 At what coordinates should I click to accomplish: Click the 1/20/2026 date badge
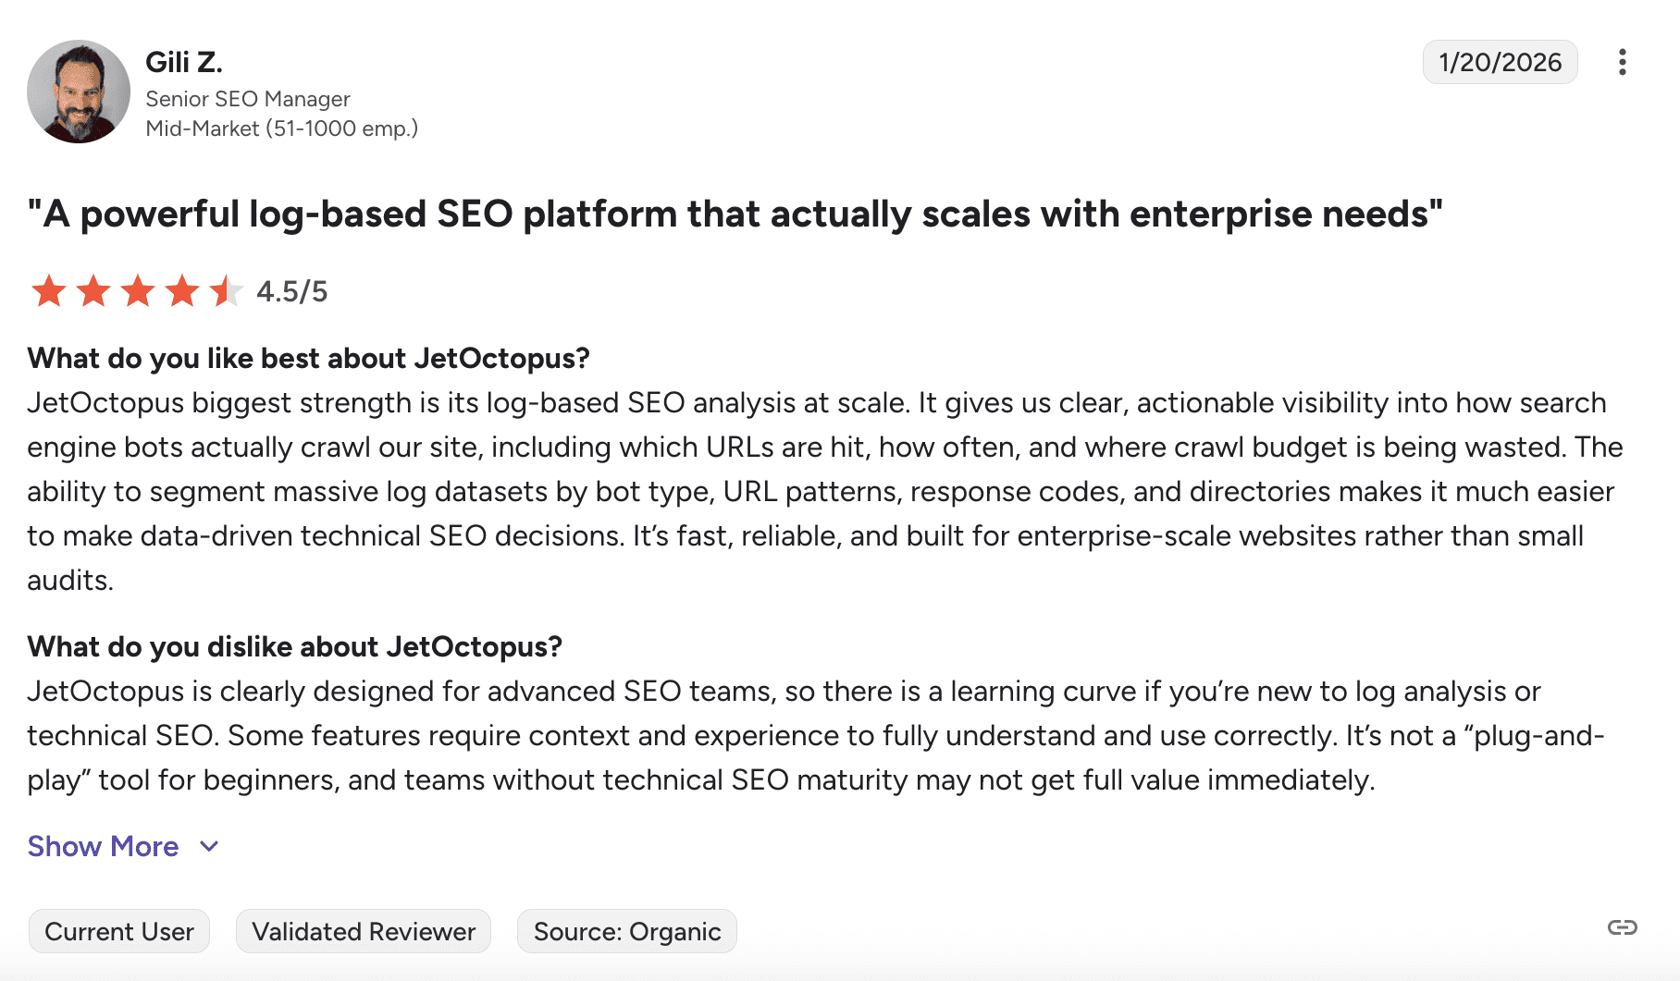click(1500, 62)
